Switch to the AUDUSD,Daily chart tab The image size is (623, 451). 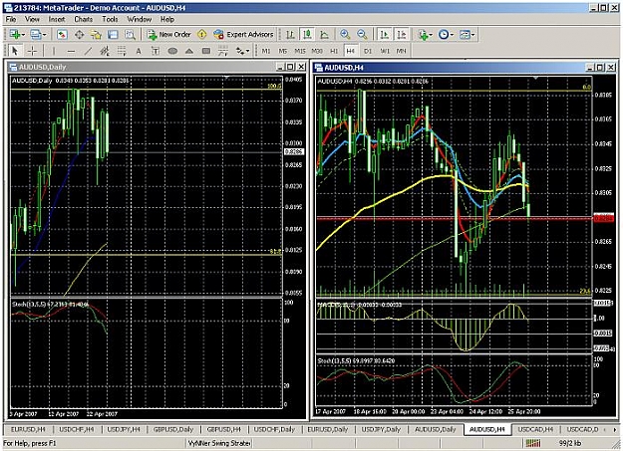[435, 429]
